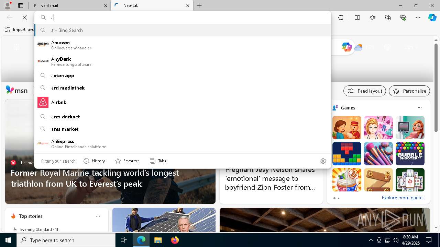Open the weather widget icon
This screenshot has height=247, width=440.
(x=358, y=47)
